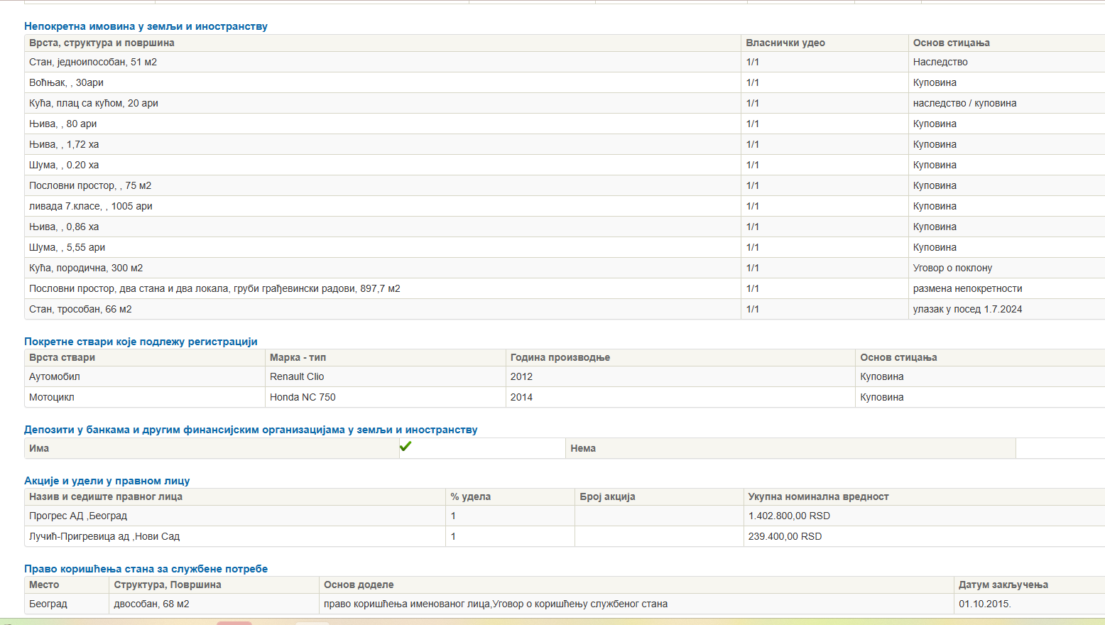Click the date '01.10.2015.' in the last table
Image resolution: width=1105 pixels, height=625 pixels.
tap(984, 604)
